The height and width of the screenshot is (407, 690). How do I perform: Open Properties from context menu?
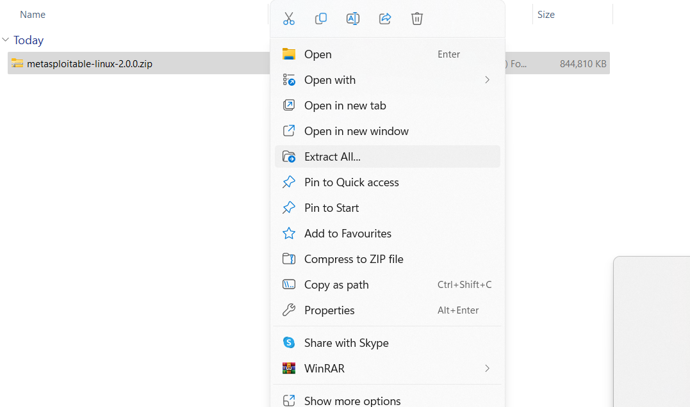click(387, 310)
